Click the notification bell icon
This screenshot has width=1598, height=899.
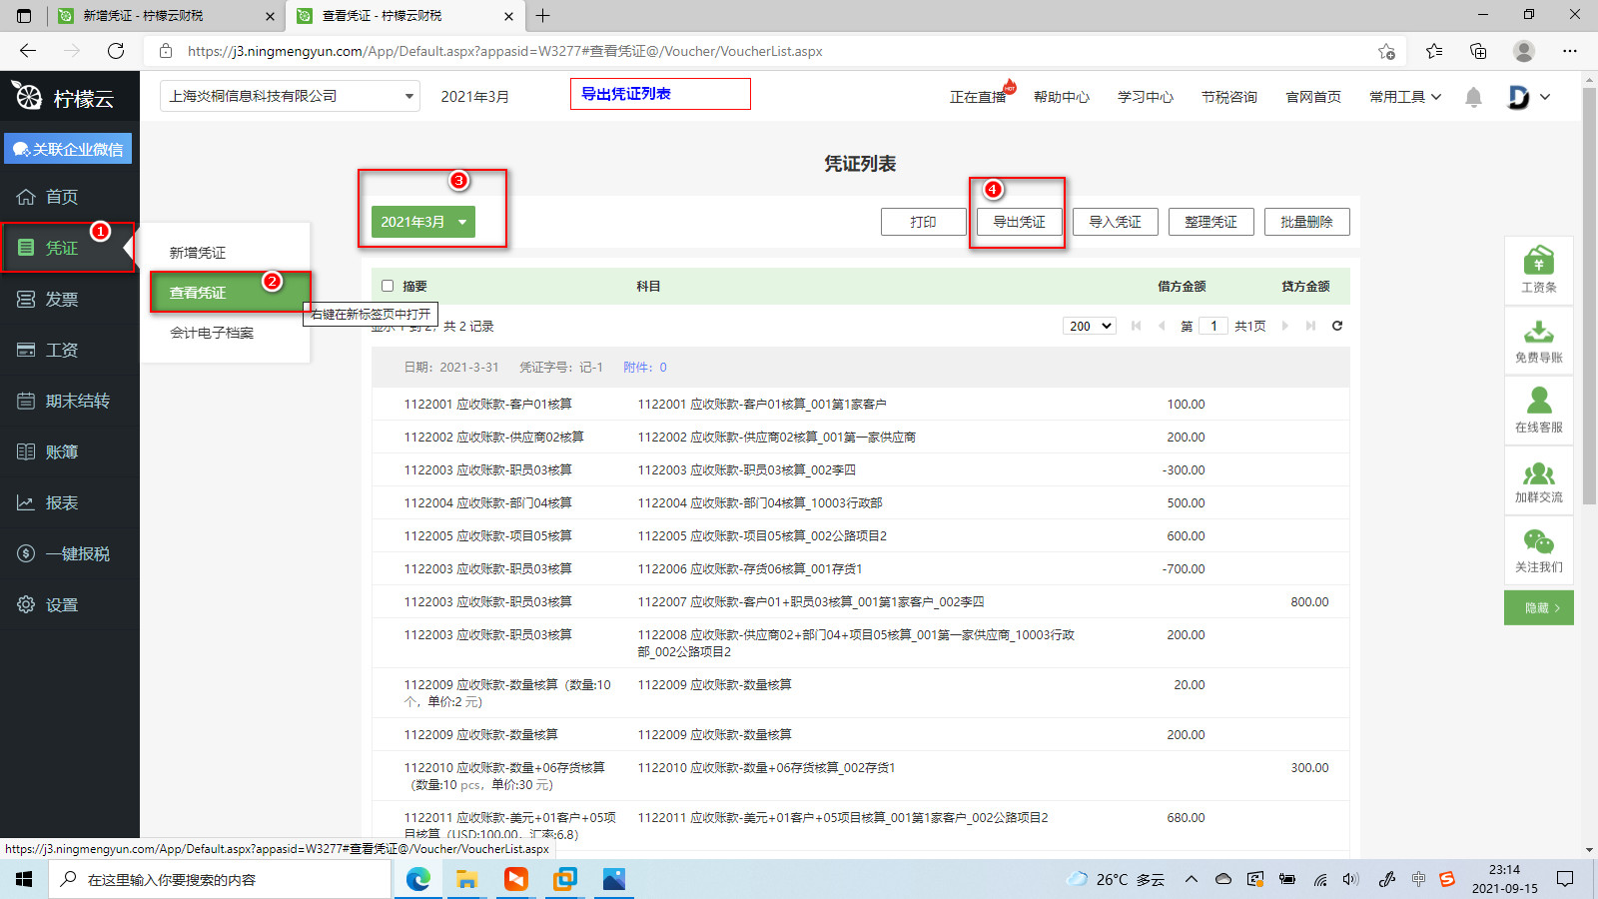pos(1473,97)
